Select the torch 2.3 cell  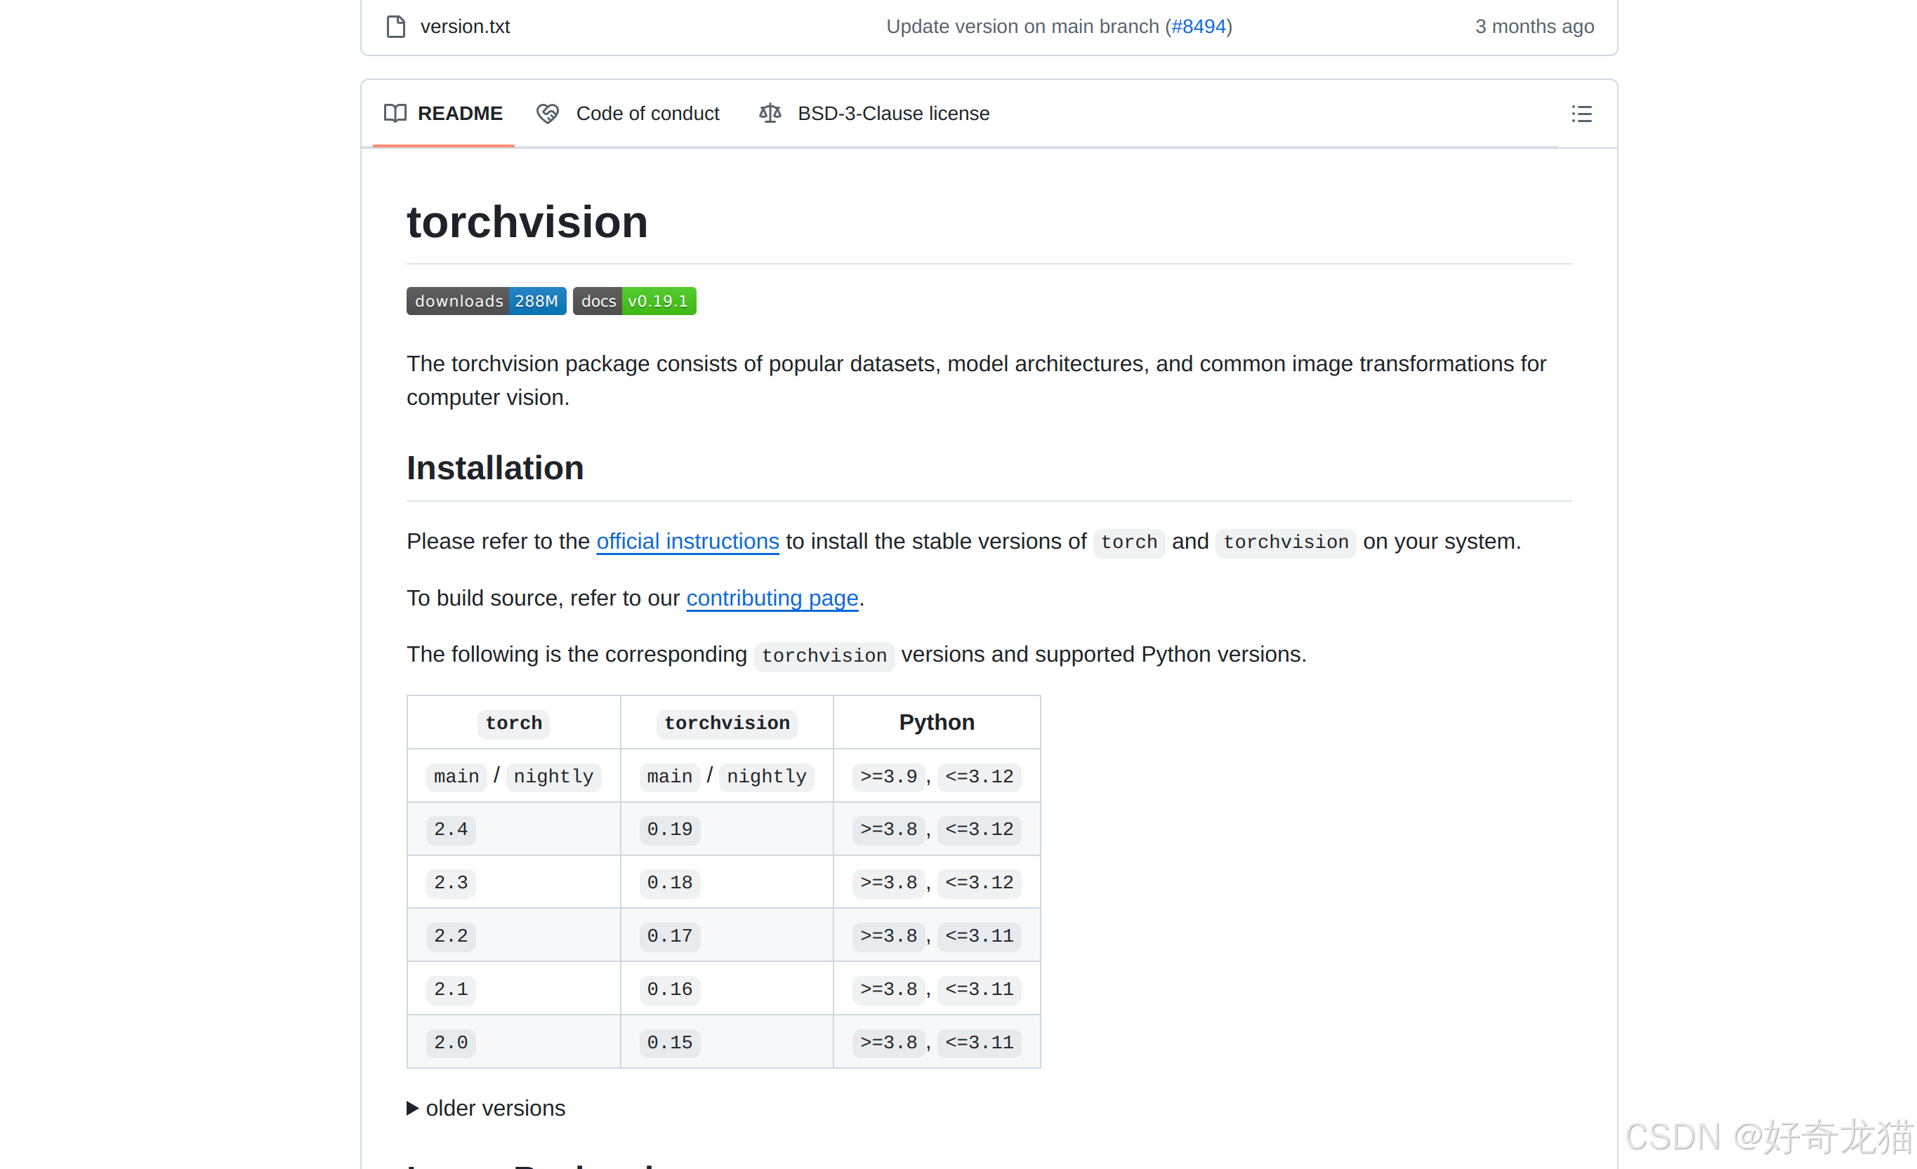(513, 882)
